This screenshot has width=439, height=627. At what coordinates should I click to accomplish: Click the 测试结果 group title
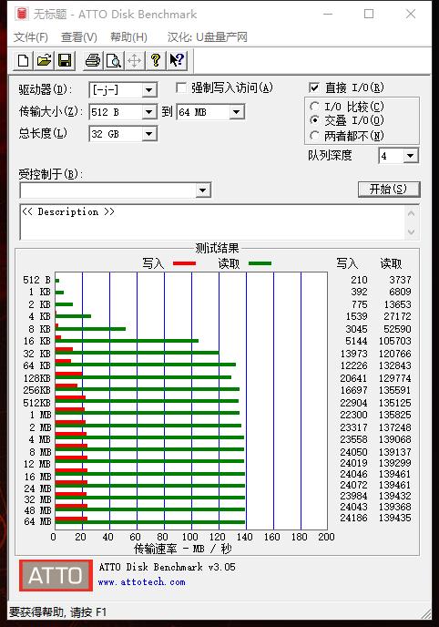[x=217, y=248]
